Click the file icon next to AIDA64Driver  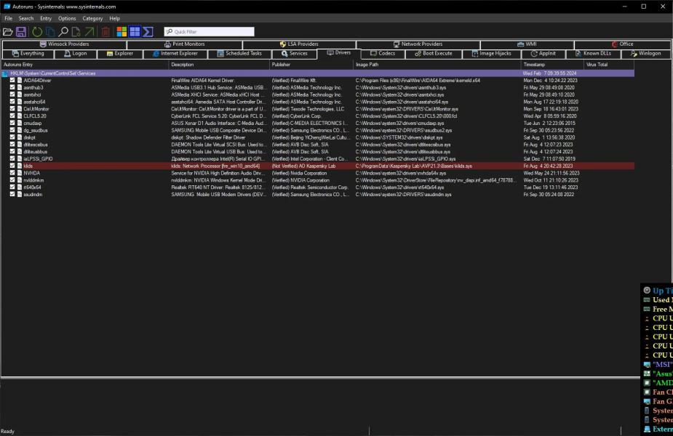tap(20, 80)
